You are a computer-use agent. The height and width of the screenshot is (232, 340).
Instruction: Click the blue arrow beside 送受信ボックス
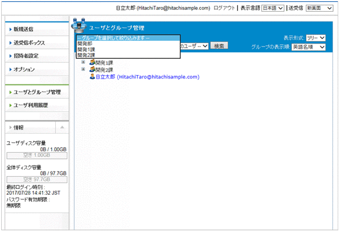(x=10, y=43)
